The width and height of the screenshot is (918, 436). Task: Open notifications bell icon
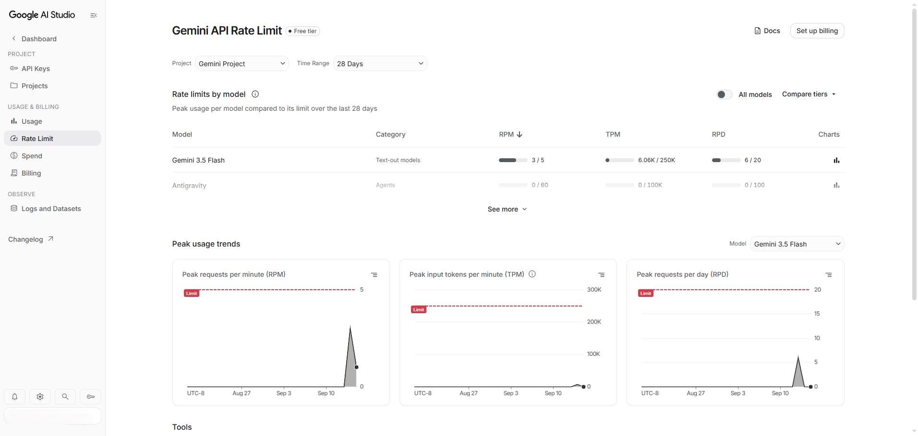15,397
